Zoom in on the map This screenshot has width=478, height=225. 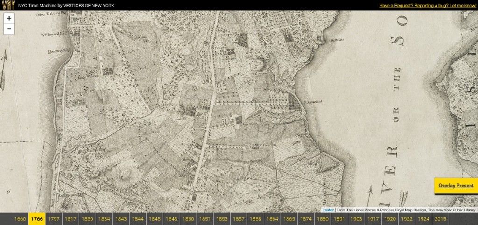[9, 18]
